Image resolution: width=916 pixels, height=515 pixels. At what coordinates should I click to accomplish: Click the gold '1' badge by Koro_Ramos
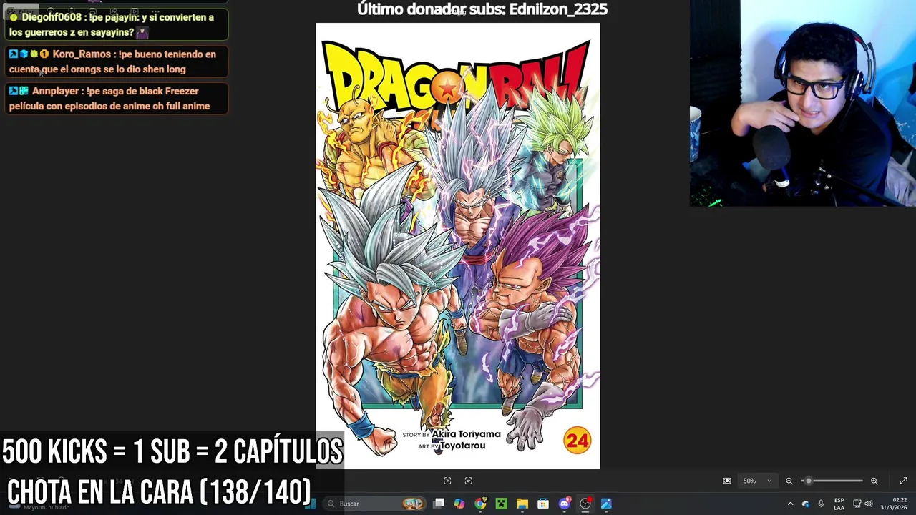point(44,54)
